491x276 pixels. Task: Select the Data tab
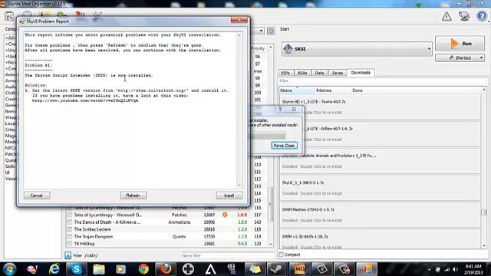coord(319,73)
